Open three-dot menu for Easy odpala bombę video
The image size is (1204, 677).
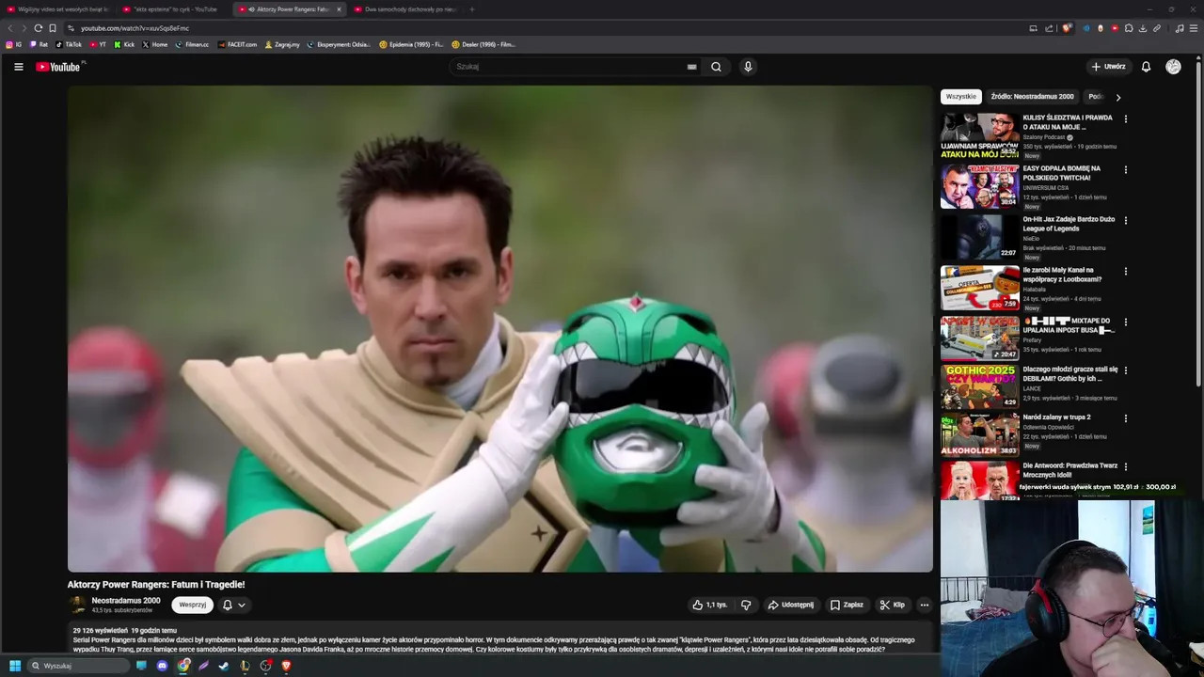pyautogui.click(x=1125, y=170)
